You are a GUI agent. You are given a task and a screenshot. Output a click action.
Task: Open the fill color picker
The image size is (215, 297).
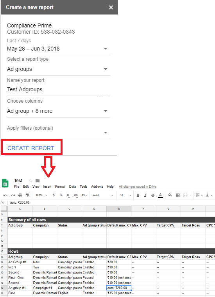pyautogui.click(x=170, y=195)
